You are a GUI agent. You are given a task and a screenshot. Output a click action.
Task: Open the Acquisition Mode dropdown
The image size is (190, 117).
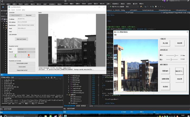point(26,49)
